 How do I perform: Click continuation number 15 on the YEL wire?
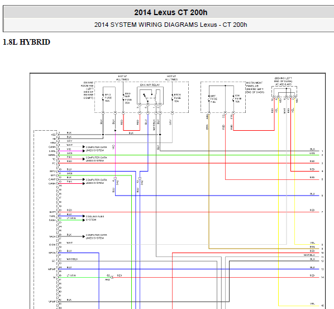point(322,306)
